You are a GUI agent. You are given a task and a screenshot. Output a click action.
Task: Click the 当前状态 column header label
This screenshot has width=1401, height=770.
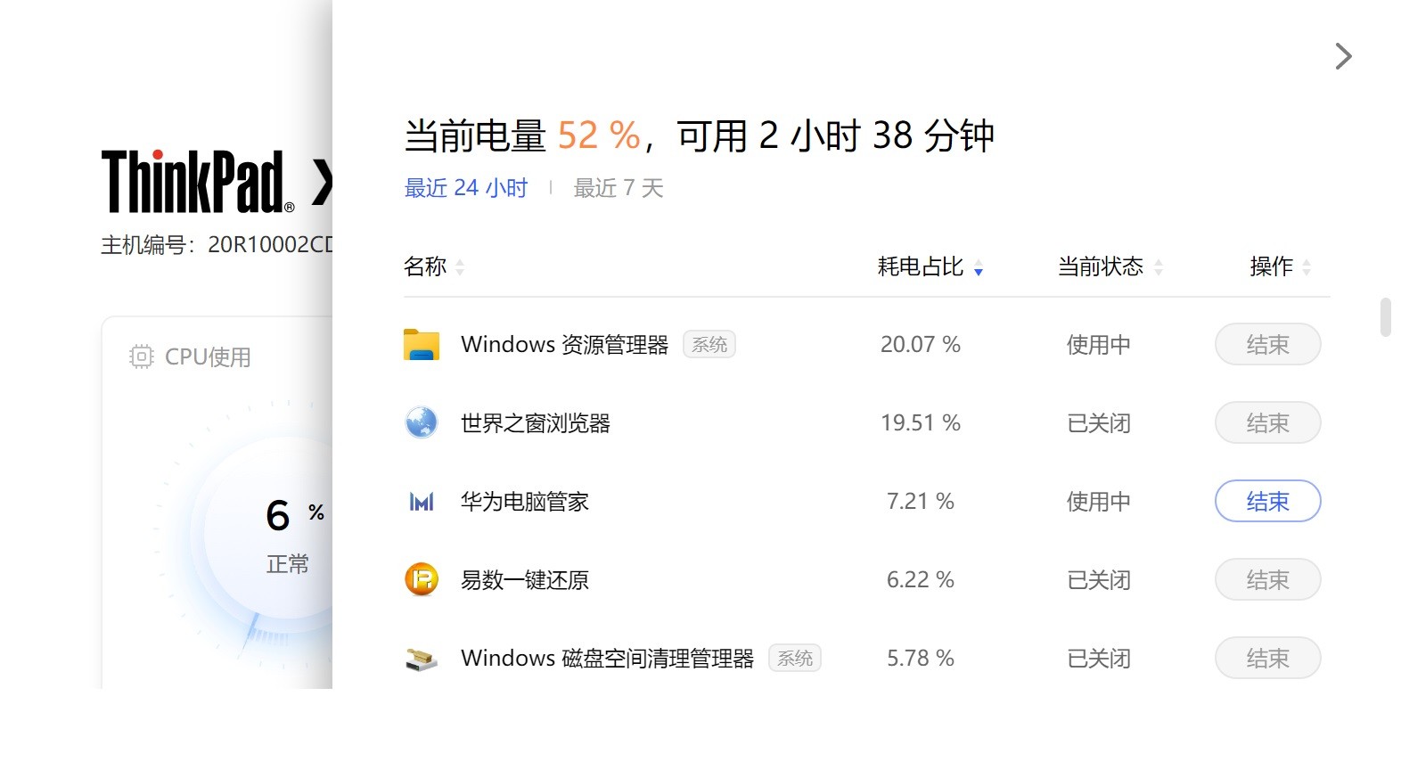coord(1101,266)
